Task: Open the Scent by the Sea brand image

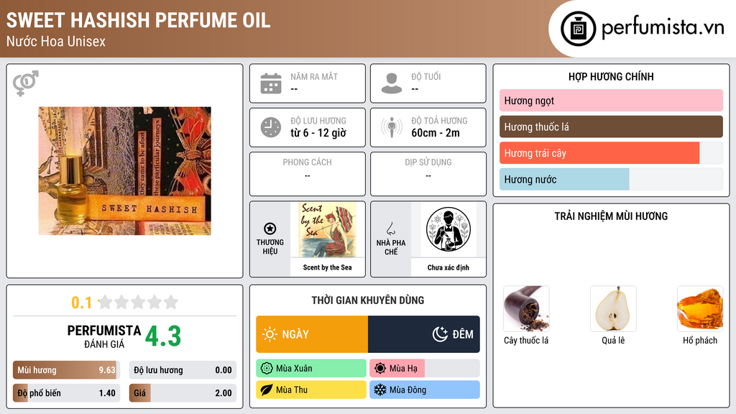Action: coord(328,229)
